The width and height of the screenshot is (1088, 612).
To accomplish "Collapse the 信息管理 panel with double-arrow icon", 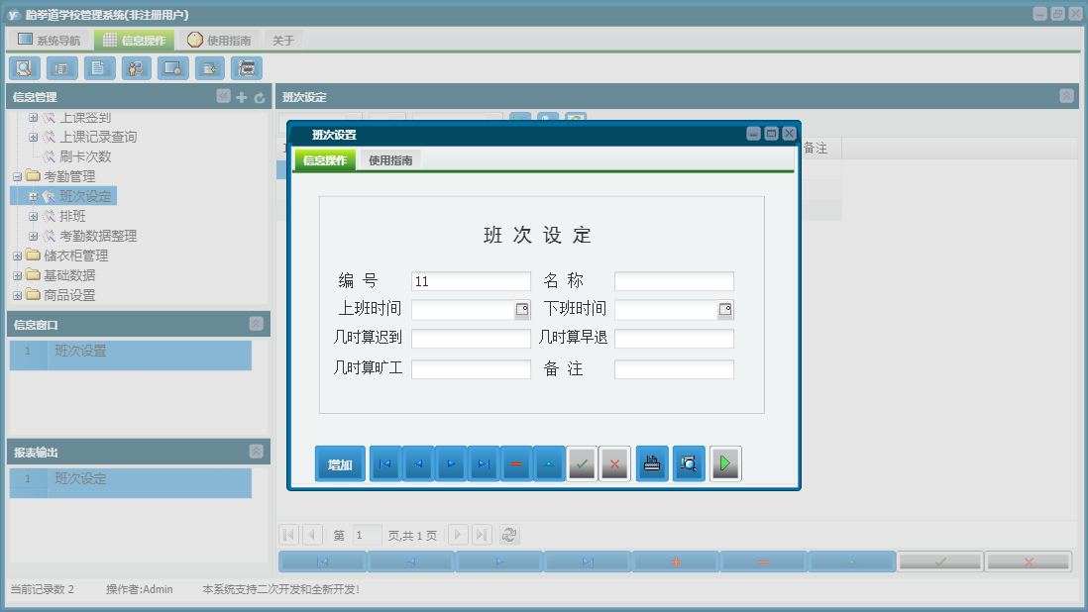I will [x=223, y=96].
